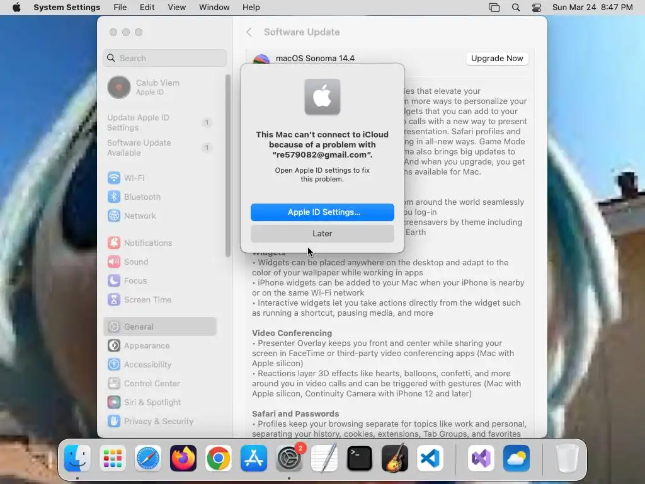
Task: Click Stage Manager icon in menu bar
Action: point(494,8)
